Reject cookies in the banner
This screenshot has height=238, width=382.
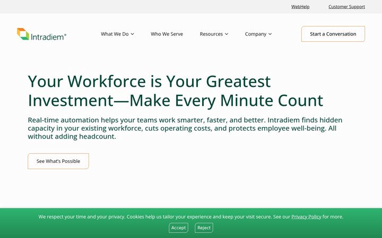[204, 228]
